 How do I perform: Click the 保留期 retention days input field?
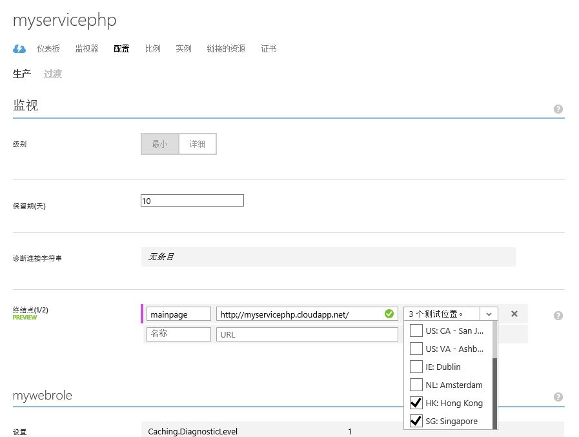[192, 200]
